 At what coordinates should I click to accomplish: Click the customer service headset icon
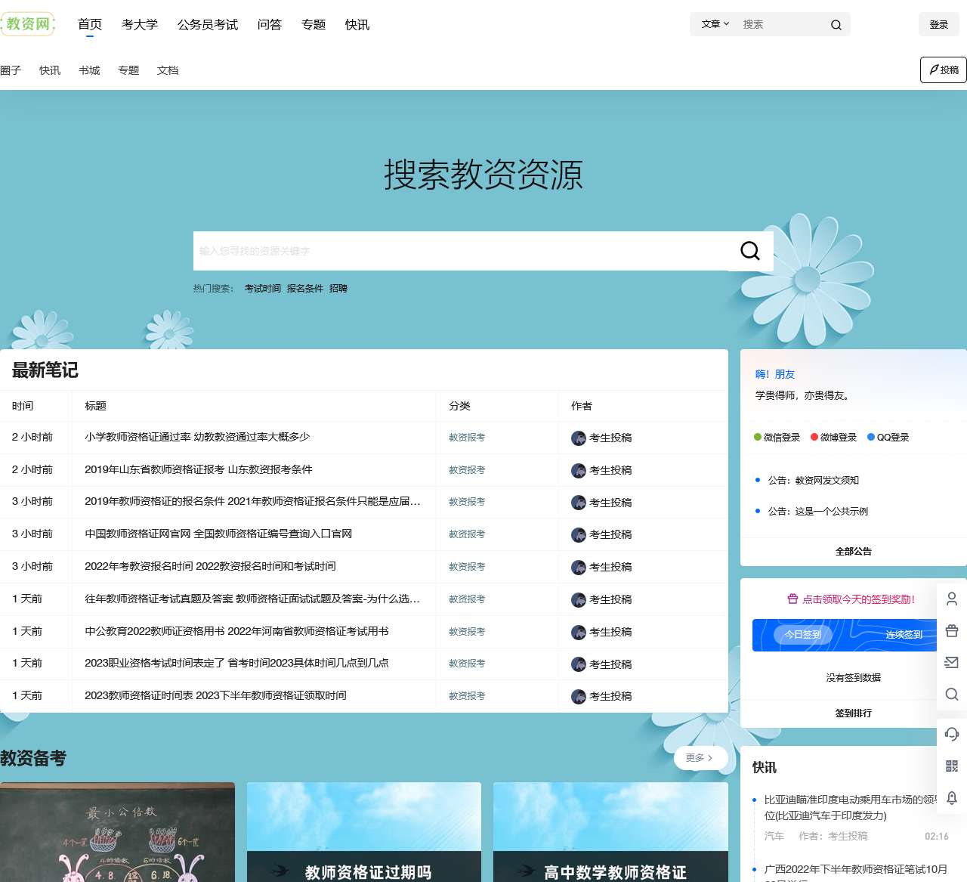coord(952,734)
